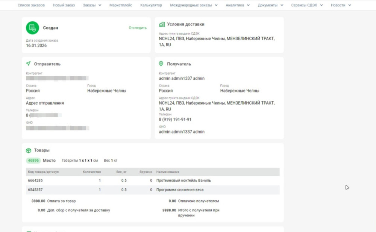This screenshot has width=376, height=232.
Task: Click the recipient Контрагент admin admin1337 admin
Action: point(182,79)
